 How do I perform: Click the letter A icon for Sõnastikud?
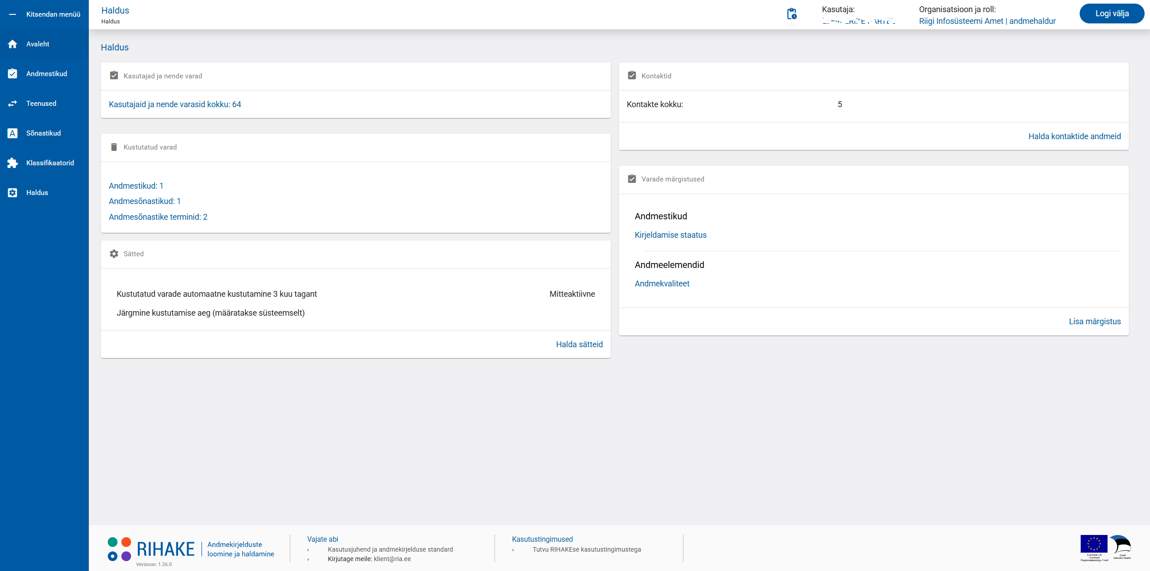pyautogui.click(x=13, y=133)
